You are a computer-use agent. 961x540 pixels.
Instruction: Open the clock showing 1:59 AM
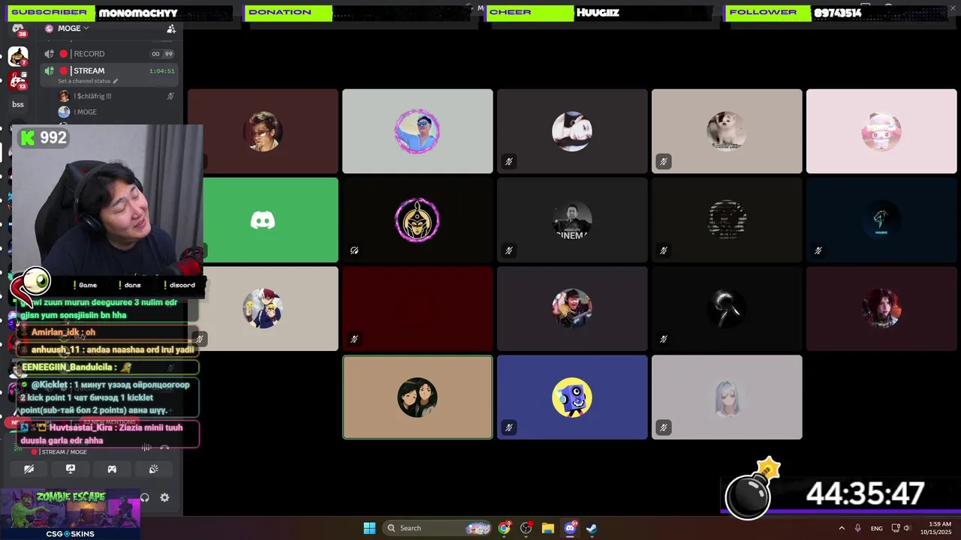pos(940,528)
